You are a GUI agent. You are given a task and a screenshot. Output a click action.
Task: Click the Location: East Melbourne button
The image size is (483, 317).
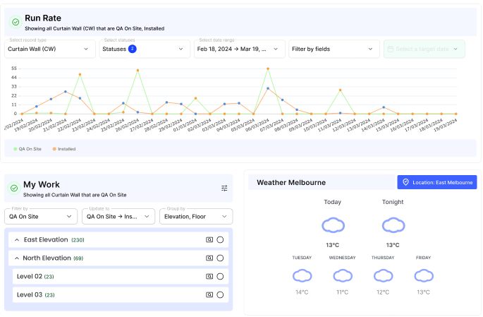[x=436, y=182]
